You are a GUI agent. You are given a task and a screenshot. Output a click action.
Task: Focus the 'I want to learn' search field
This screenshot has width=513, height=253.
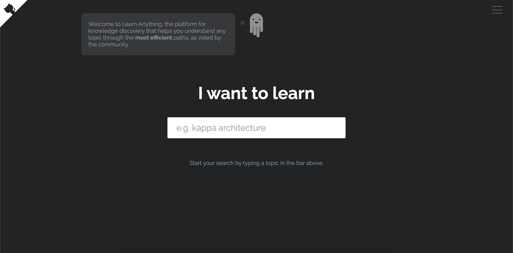256,128
